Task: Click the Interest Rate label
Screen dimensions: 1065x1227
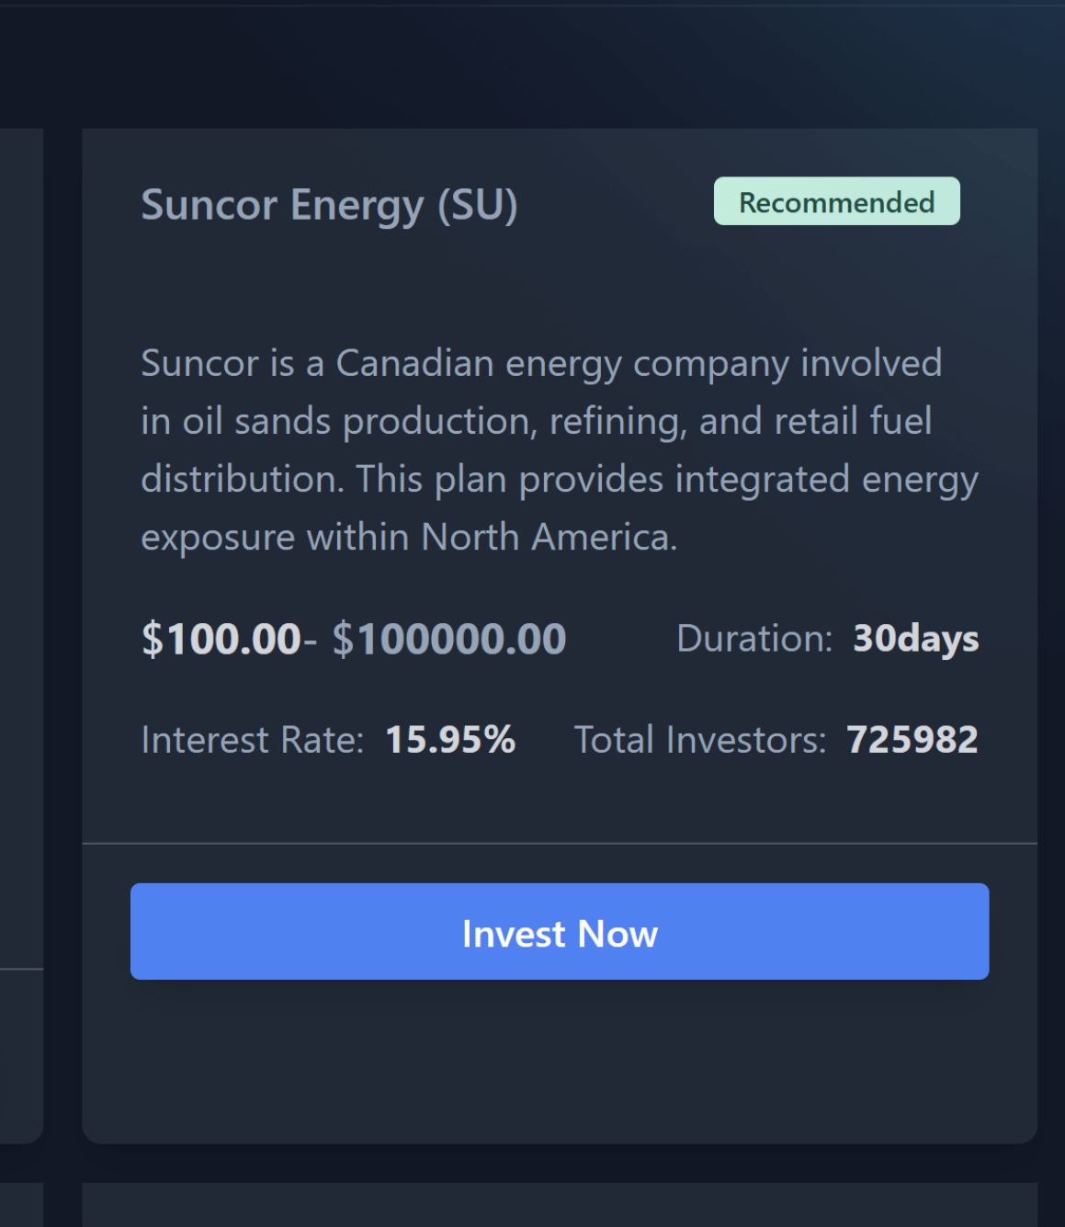Action: coord(252,740)
